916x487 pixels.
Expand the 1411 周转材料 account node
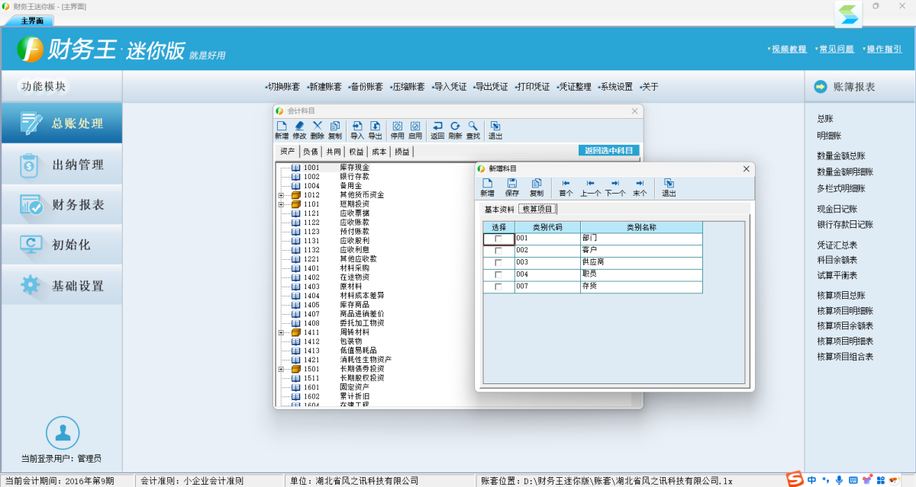coord(281,332)
